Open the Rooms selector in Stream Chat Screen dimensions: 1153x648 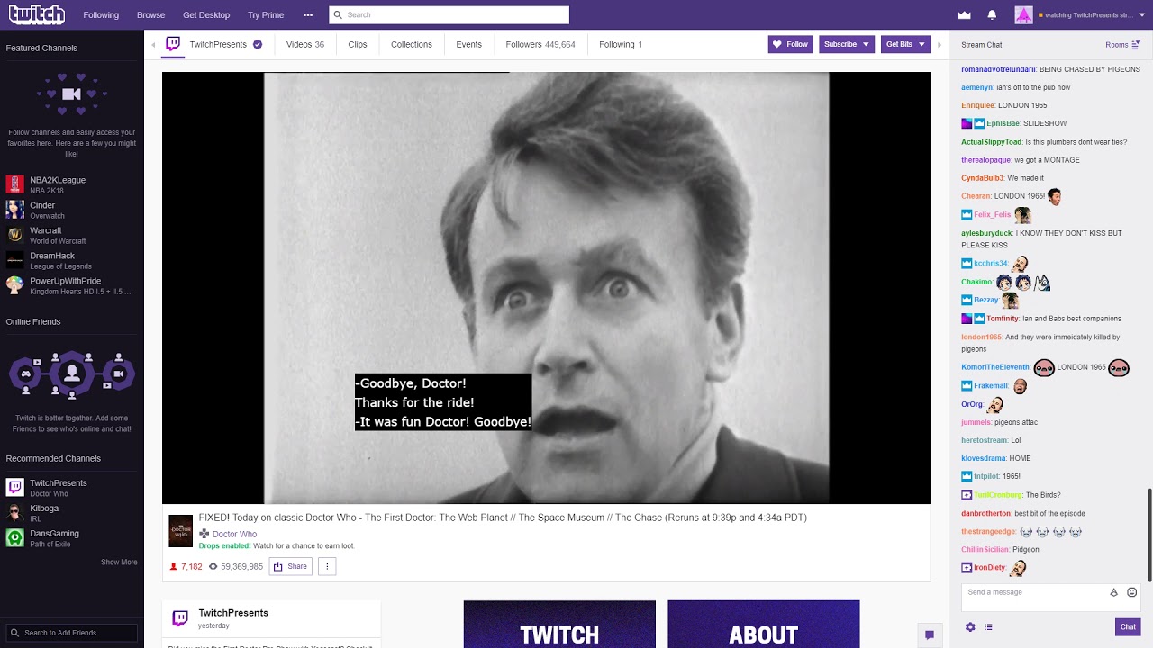tap(1122, 45)
